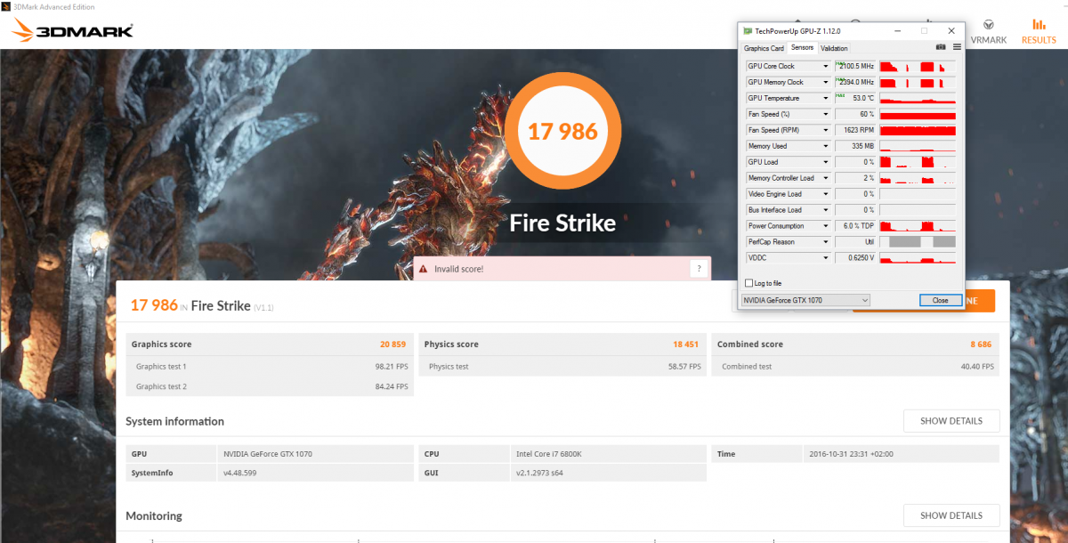Click the Monitoring section heading

(154, 516)
